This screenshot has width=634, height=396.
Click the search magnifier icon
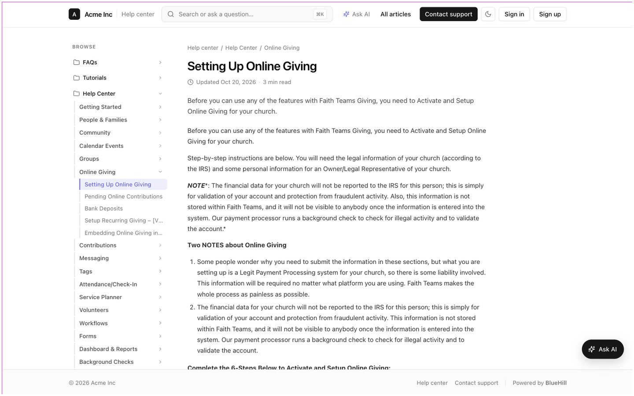pyautogui.click(x=171, y=14)
